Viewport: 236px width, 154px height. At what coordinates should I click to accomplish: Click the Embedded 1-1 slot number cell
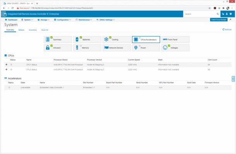(x=89, y=87)
